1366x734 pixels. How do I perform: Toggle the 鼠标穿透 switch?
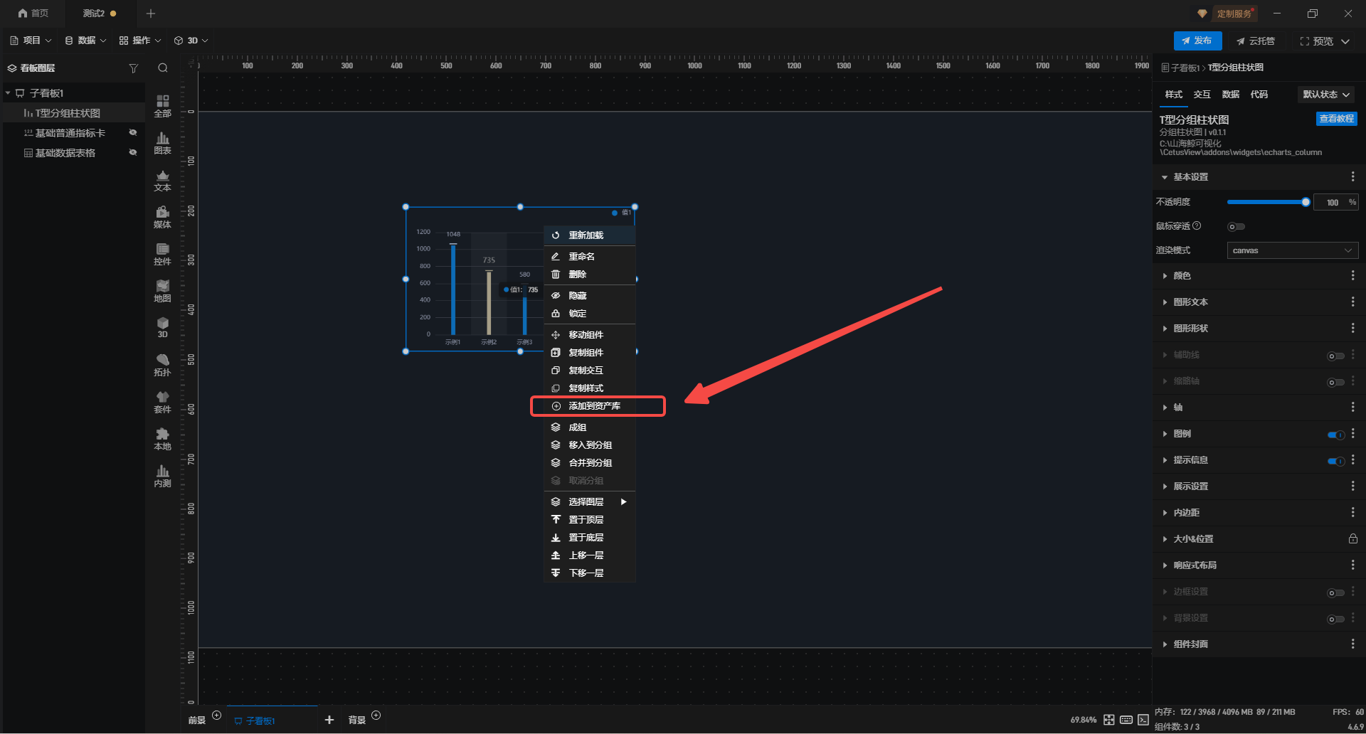pos(1236,227)
